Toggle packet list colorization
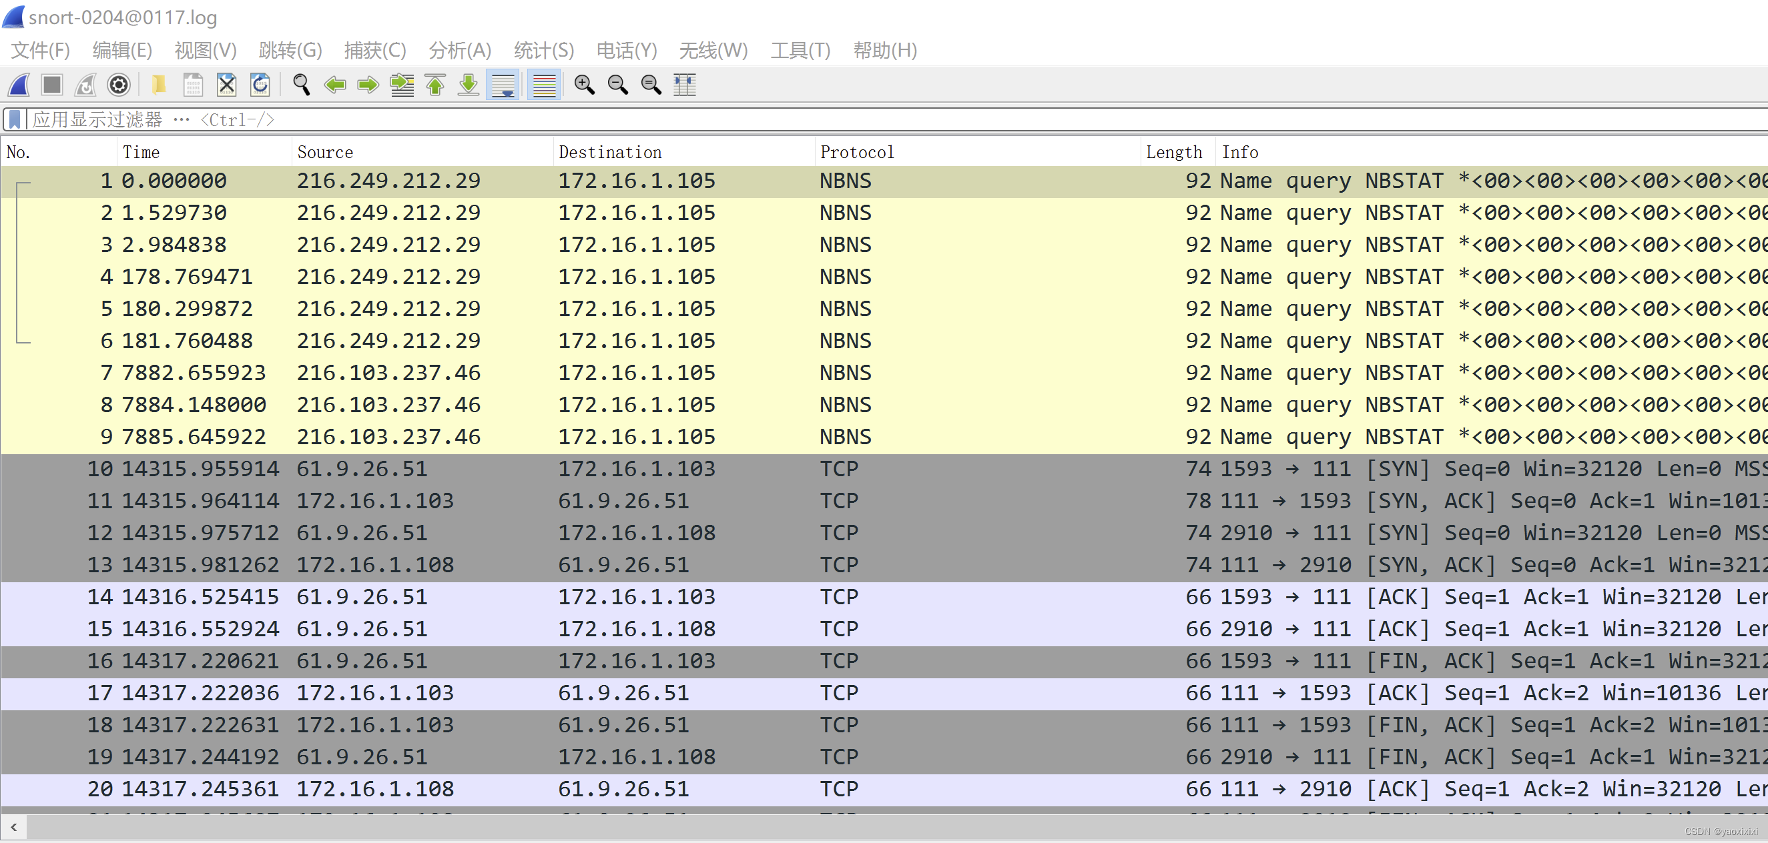The height and width of the screenshot is (843, 1768). point(544,85)
